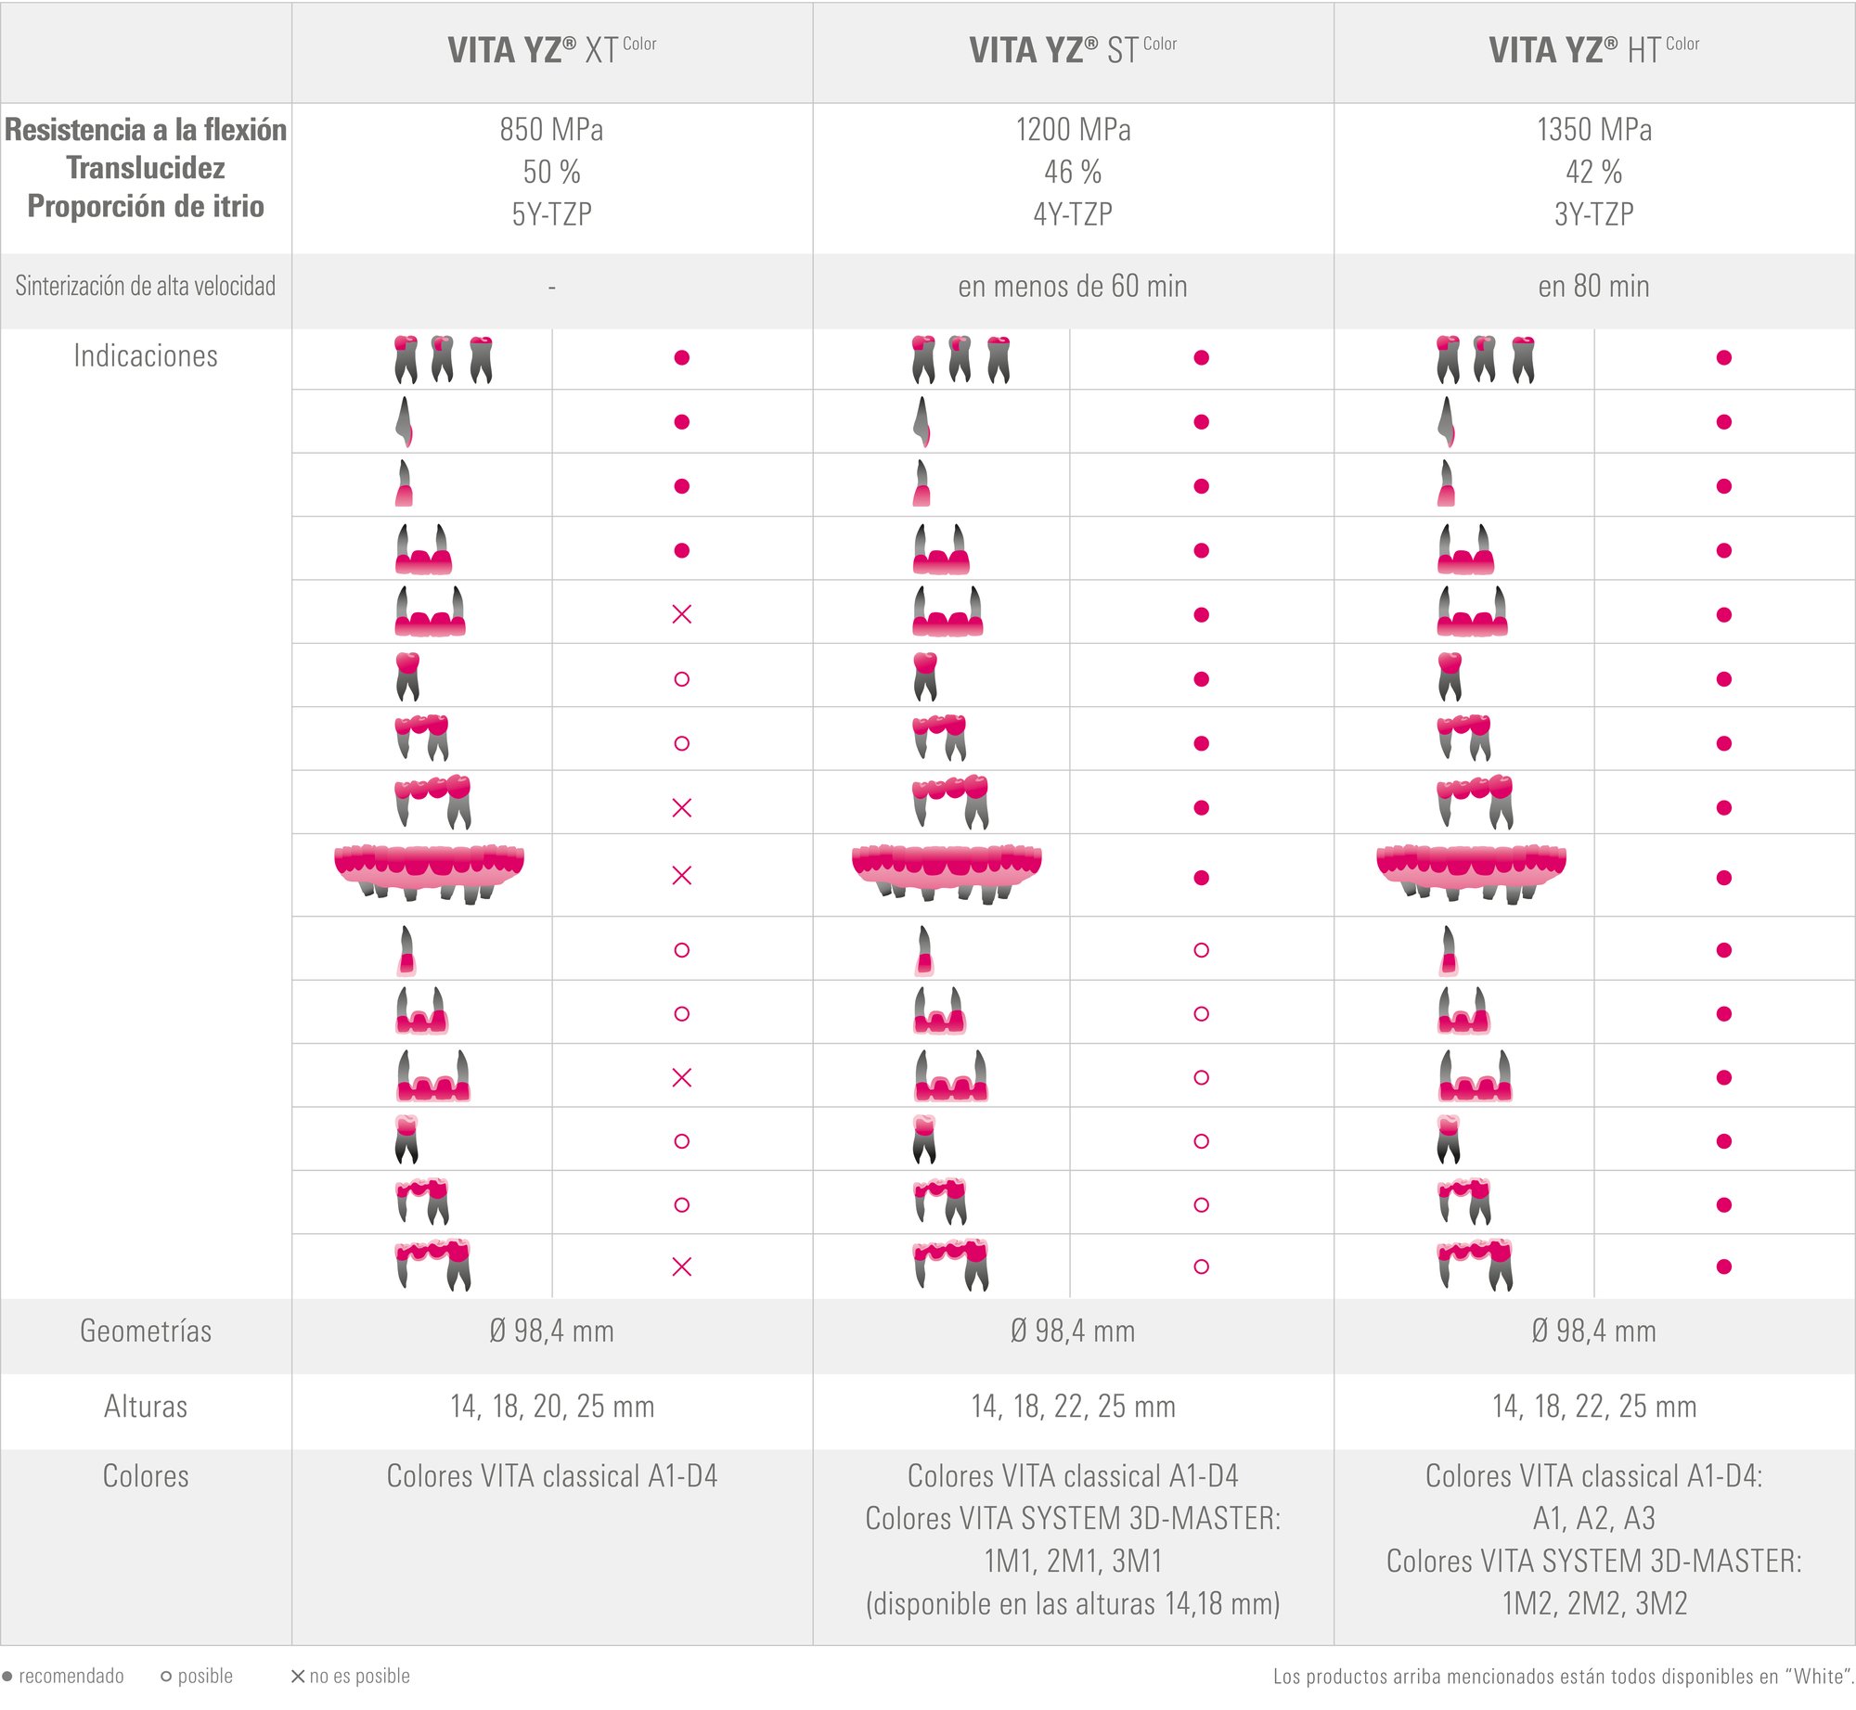Click the 1350 MPa value under HT

click(1593, 129)
